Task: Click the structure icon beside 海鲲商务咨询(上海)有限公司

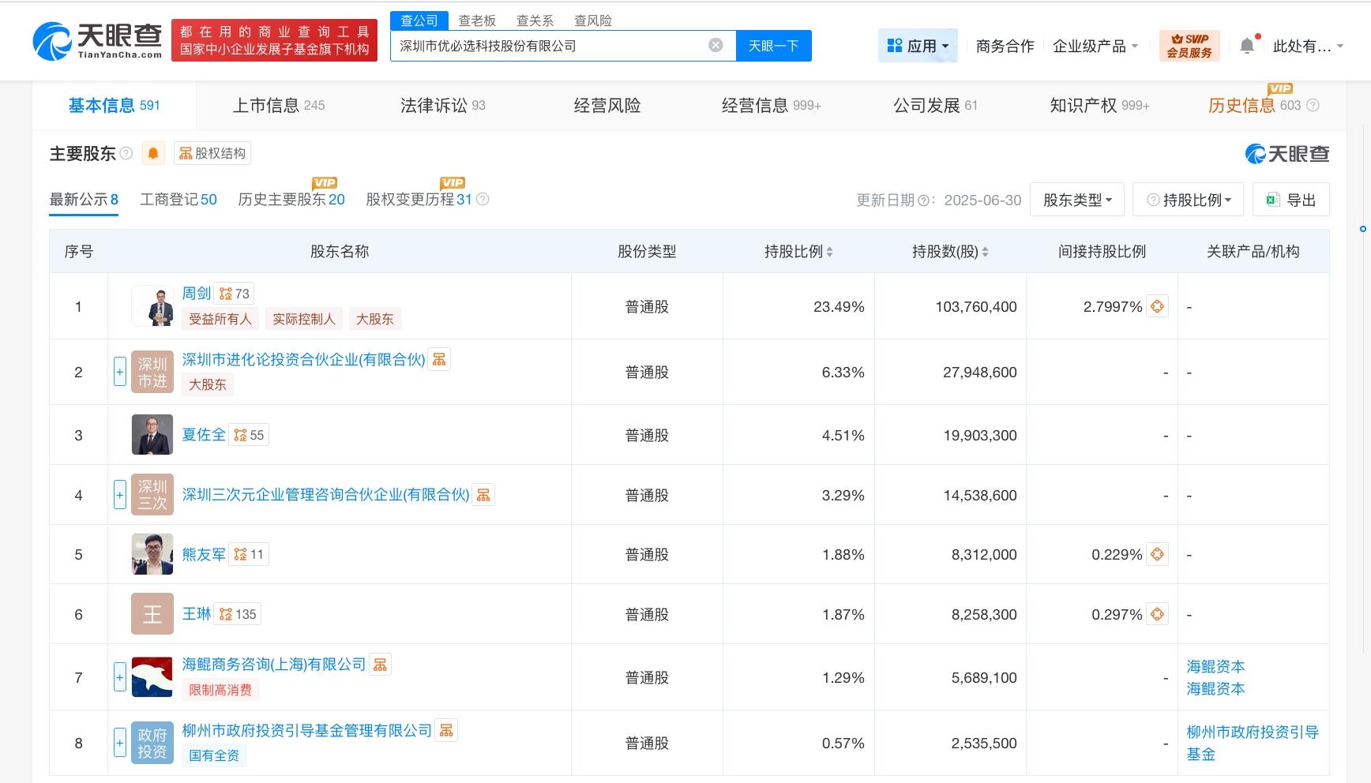Action: click(380, 665)
